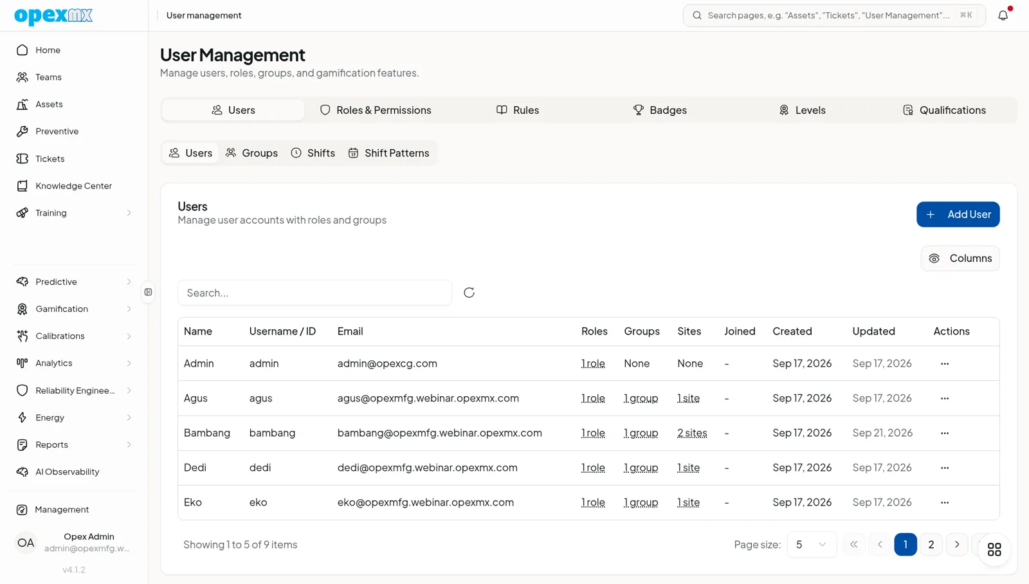The width and height of the screenshot is (1029, 584).
Task: Go to page 2 of users
Action: [931, 545]
